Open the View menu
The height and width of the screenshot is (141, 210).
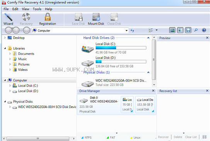coord(26,9)
